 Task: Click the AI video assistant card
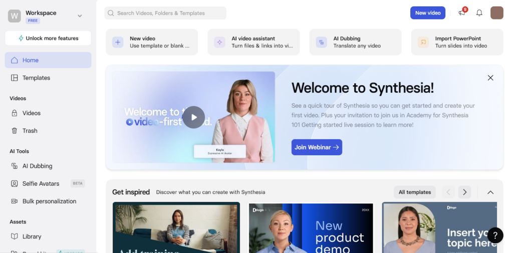coord(253,42)
